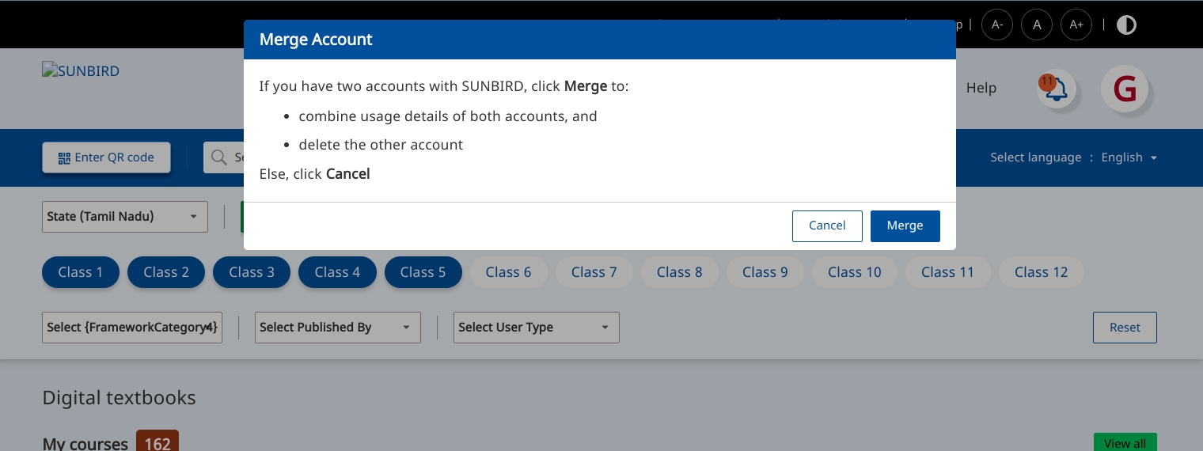This screenshot has height=451, width=1203.
Task: Open the G profile avatar
Action: point(1125,89)
